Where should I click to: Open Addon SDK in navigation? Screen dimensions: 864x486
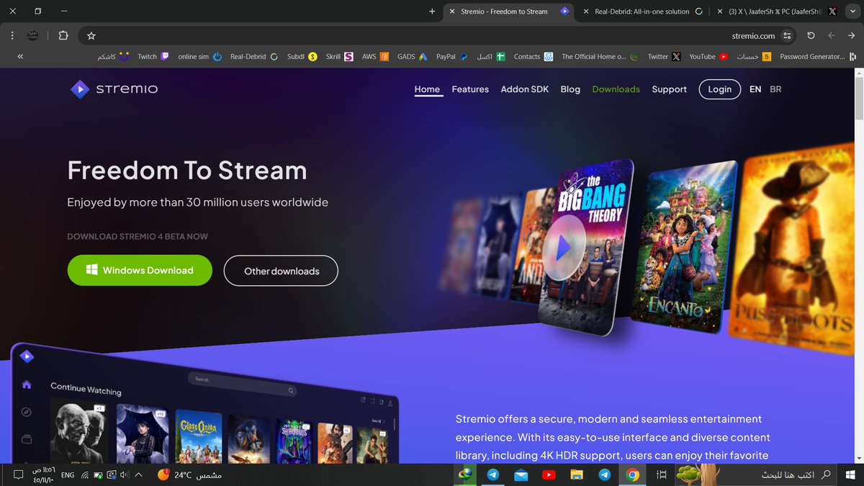[x=525, y=89]
